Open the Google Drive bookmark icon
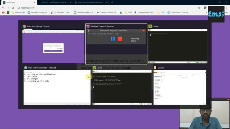 click(x=121, y=13)
